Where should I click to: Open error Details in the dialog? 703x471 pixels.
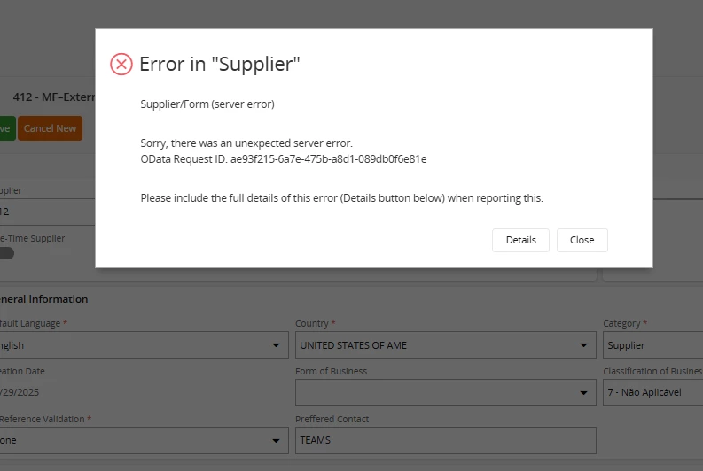520,241
